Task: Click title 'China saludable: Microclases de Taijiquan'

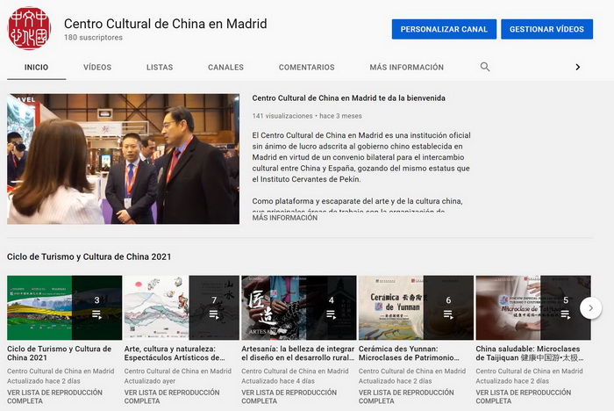Action: pyautogui.click(x=530, y=353)
